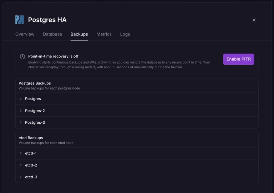
Task: Click the 'Postgres' node label
Action: coord(33,99)
